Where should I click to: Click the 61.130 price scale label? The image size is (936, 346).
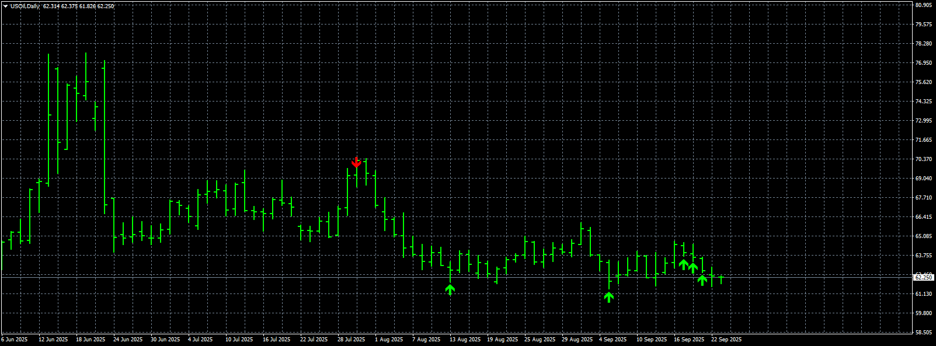(x=923, y=293)
